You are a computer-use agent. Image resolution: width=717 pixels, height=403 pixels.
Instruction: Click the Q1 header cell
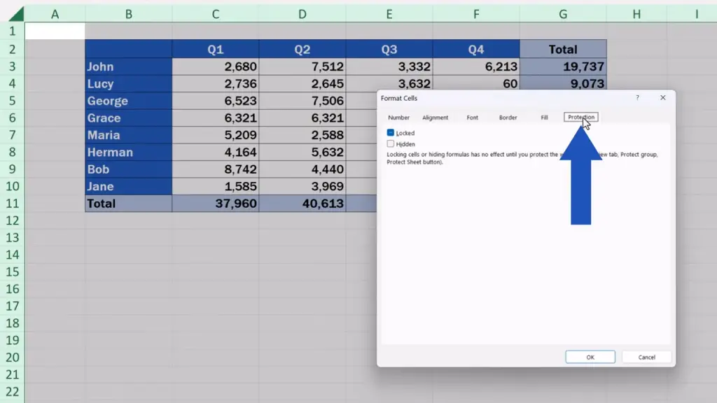click(215, 50)
